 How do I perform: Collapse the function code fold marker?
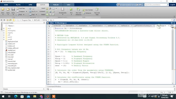click(x=54, y=29)
